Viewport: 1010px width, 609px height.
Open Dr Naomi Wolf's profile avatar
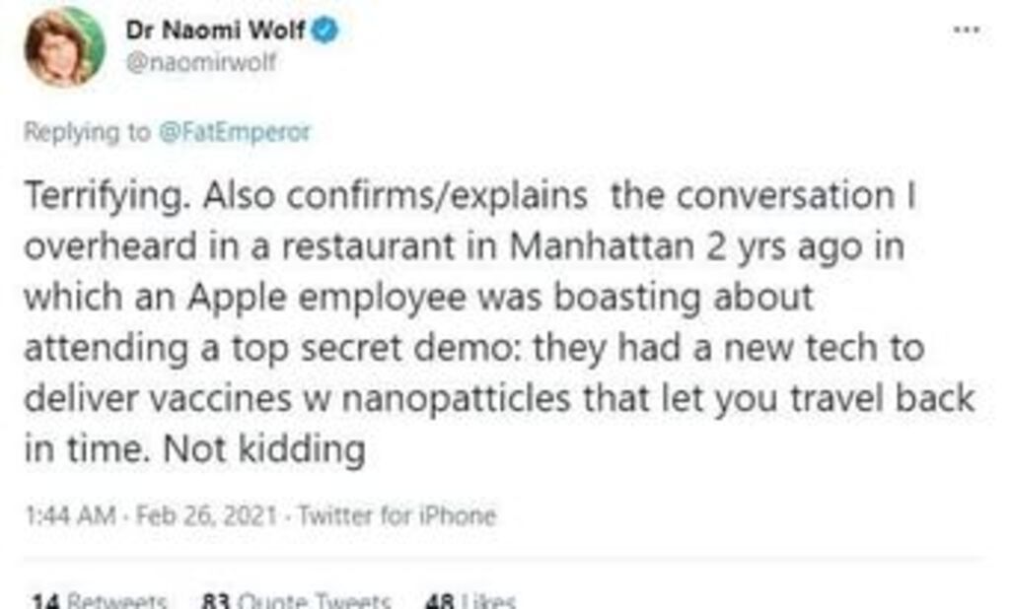[63, 47]
